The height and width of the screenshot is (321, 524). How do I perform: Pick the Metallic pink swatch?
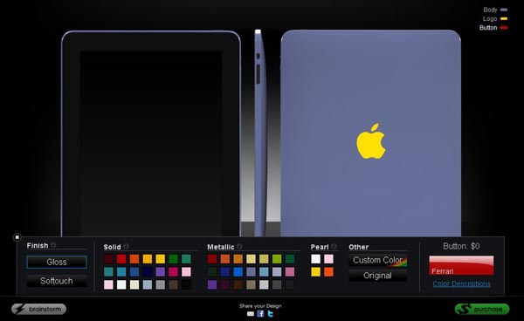tap(290, 272)
